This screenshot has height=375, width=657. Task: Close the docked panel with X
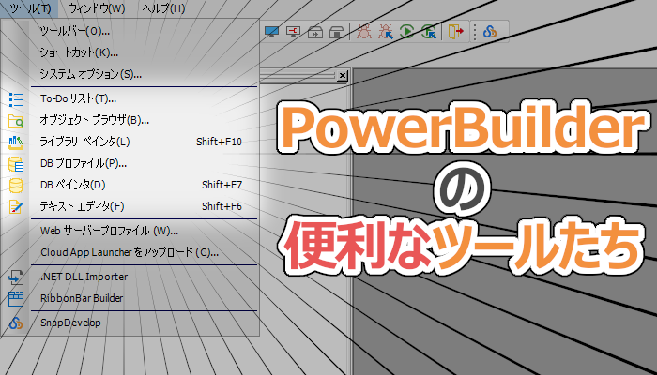343,75
